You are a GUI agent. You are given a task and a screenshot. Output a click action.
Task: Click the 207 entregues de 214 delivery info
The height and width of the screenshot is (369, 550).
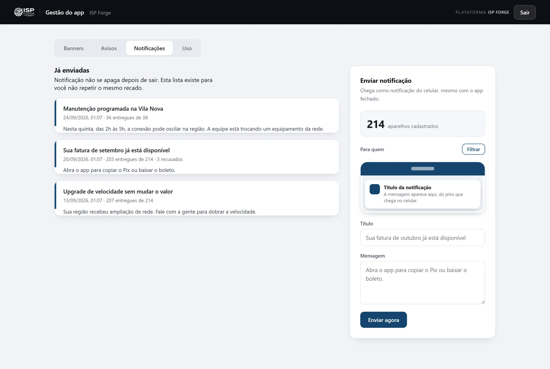coord(130,200)
